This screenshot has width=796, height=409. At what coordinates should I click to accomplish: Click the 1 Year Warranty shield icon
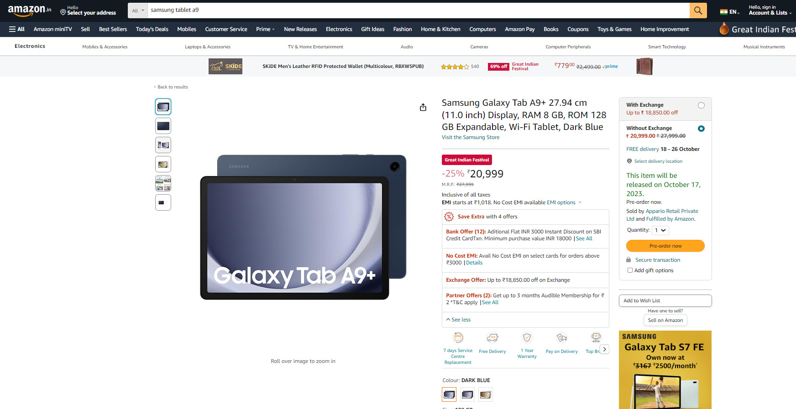click(527, 337)
